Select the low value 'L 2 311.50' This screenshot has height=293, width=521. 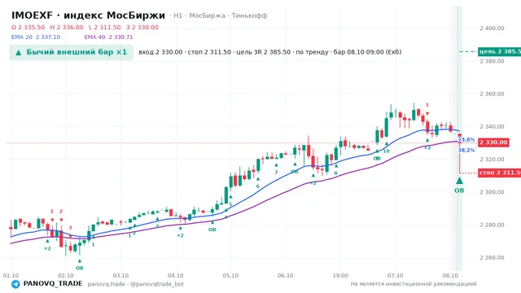point(105,27)
